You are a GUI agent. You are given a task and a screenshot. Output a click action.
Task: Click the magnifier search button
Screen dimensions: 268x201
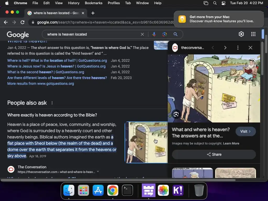(175, 34)
